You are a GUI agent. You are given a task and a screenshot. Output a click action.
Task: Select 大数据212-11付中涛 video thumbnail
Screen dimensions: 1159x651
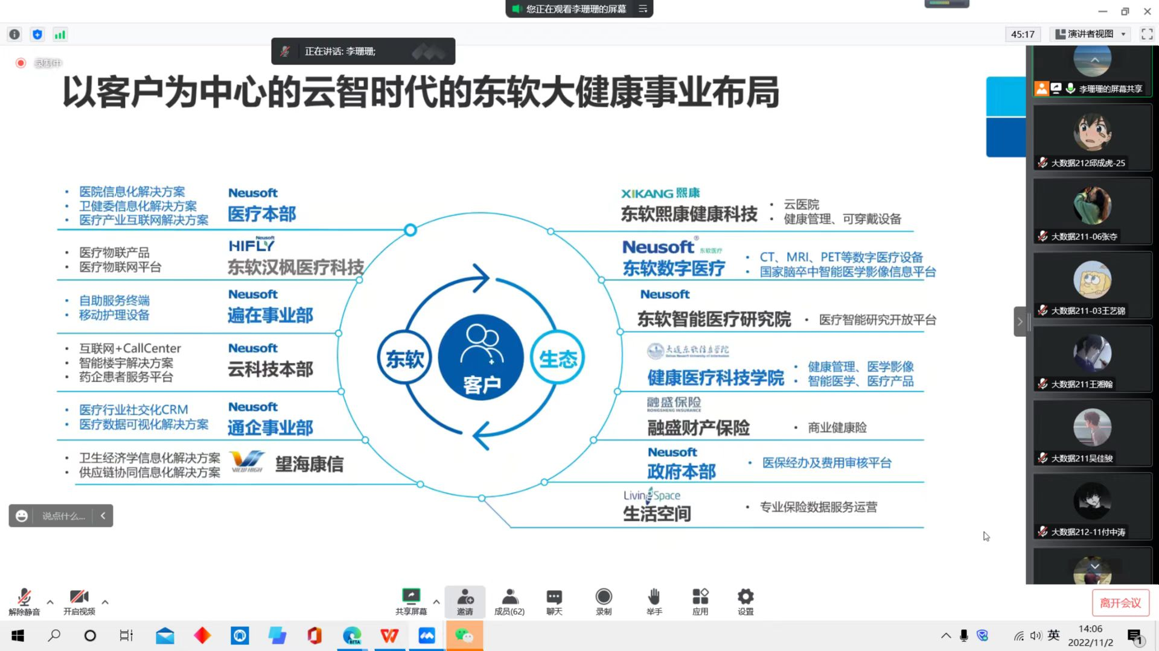(1092, 507)
